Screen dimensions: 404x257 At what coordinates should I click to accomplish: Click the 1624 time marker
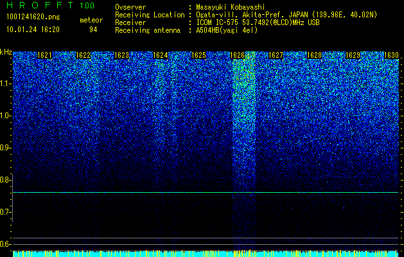(x=161, y=55)
